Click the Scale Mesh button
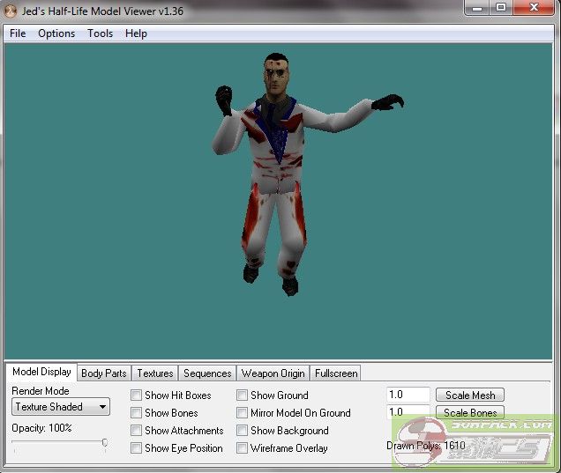 tap(470, 395)
